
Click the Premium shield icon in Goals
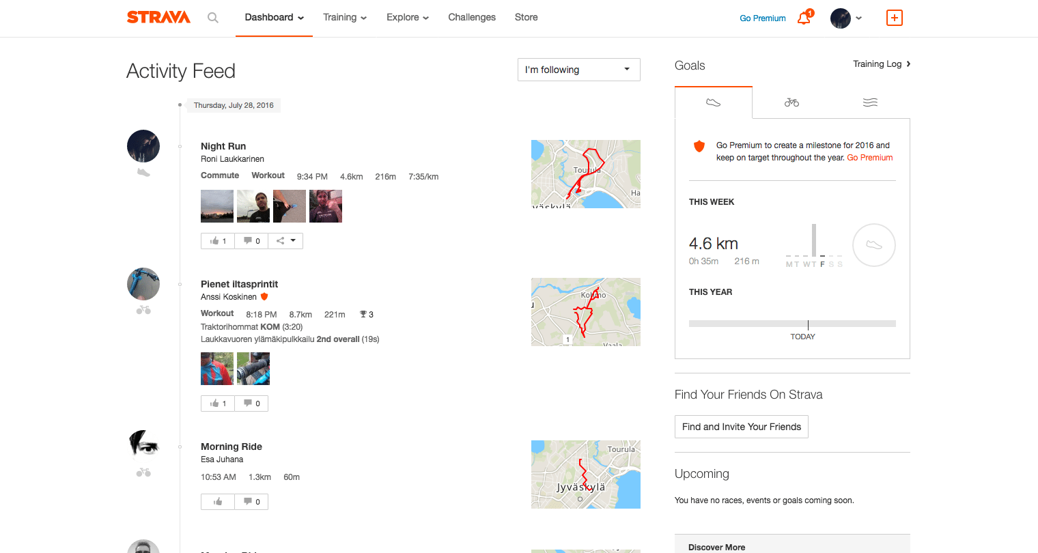[x=699, y=146]
